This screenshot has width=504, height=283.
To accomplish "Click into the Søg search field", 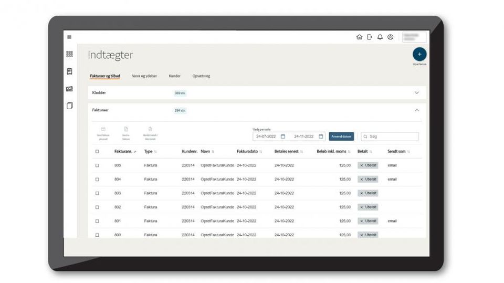I will 390,137.
